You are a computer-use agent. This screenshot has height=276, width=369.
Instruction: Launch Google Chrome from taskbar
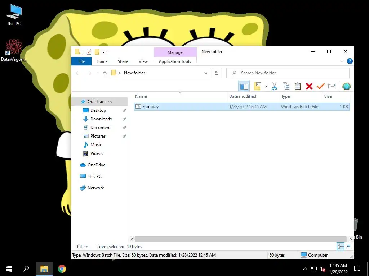(62, 269)
